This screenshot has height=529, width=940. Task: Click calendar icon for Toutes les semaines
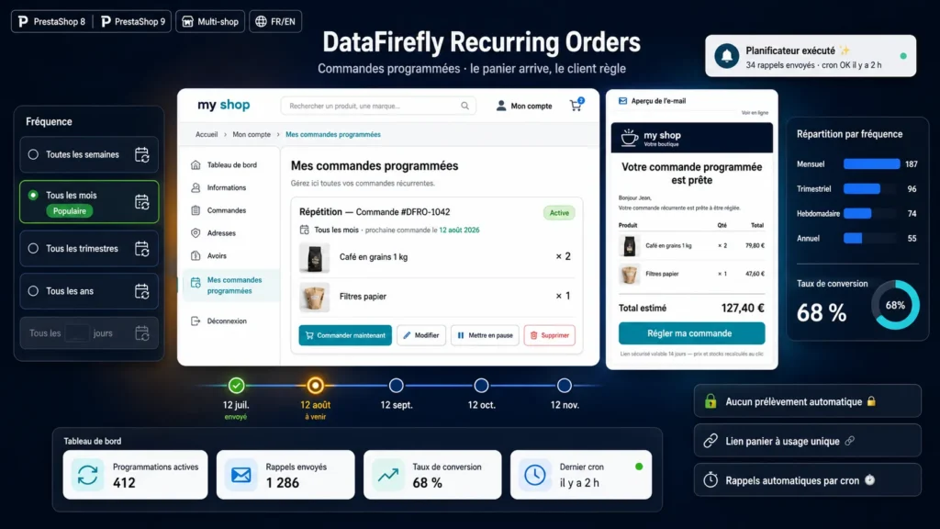(142, 154)
